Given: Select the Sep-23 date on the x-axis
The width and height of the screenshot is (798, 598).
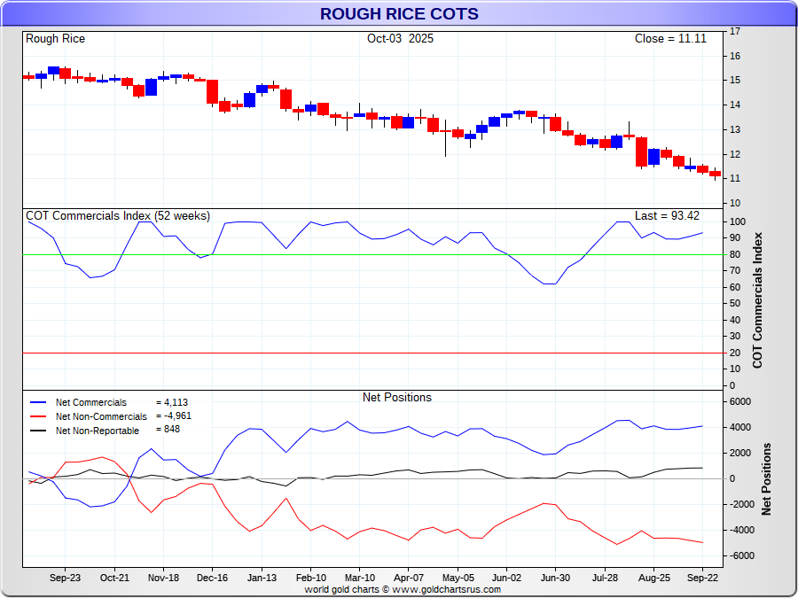Looking at the screenshot, I should click(65, 577).
